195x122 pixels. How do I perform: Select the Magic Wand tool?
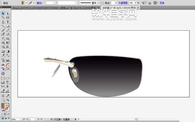[x=3, y=17]
